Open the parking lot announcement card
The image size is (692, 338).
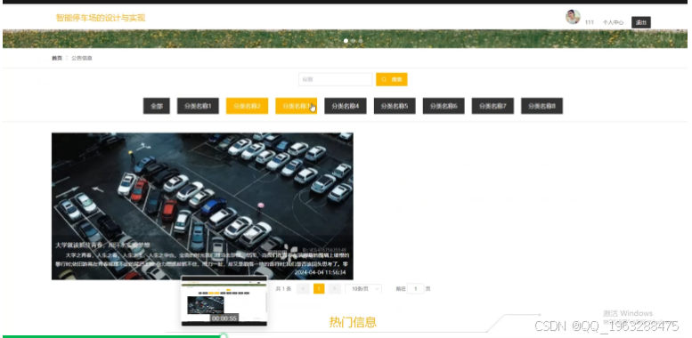tap(202, 206)
